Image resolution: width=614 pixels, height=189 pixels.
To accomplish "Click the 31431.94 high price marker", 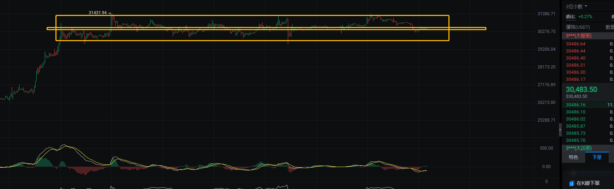I will coord(98,13).
